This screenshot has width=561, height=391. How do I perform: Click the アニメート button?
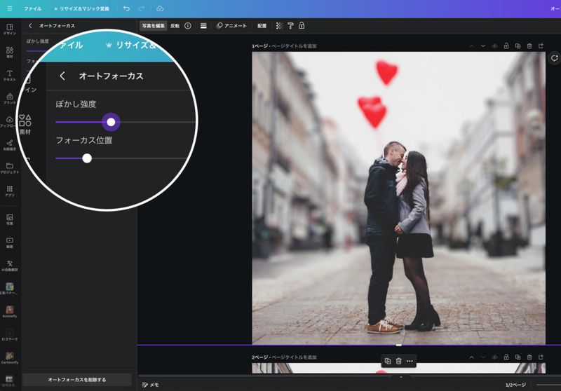[231, 26]
